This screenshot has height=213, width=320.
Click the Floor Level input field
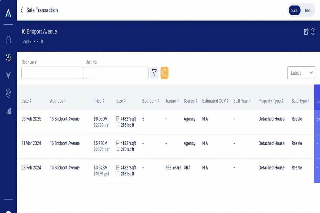[53, 73]
